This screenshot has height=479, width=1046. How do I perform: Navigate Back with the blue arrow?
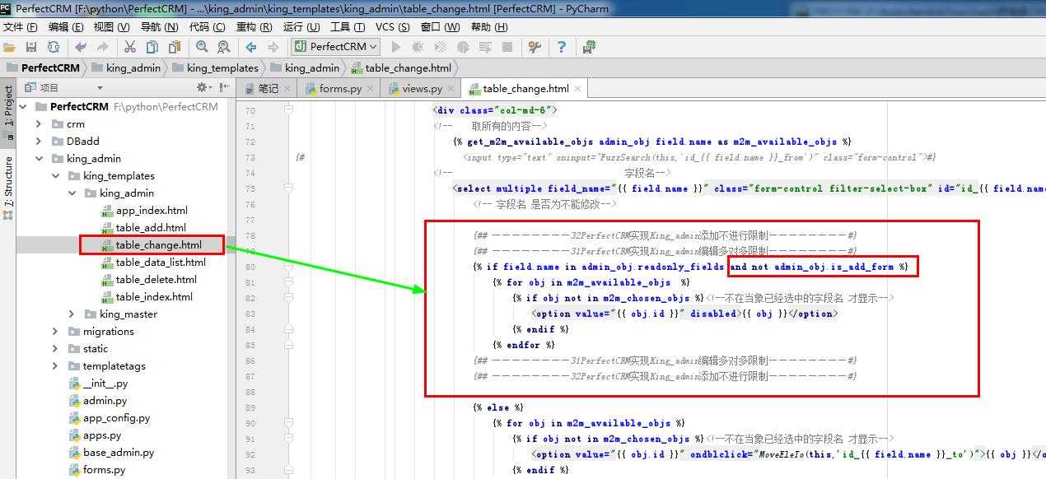pos(250,47)
